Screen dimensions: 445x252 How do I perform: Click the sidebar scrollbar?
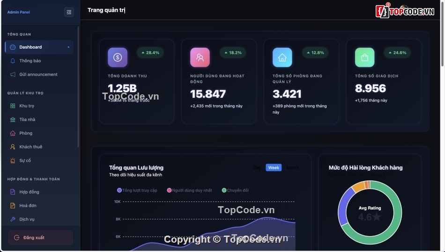click(78, 86)
